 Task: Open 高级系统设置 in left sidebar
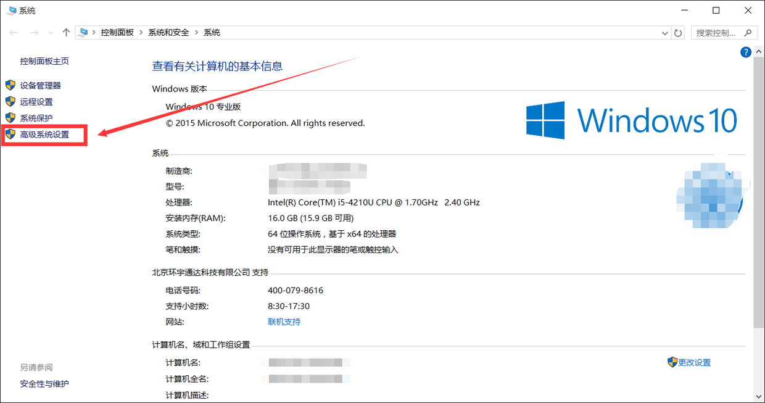pyautogui.click(x=44, y=135)
